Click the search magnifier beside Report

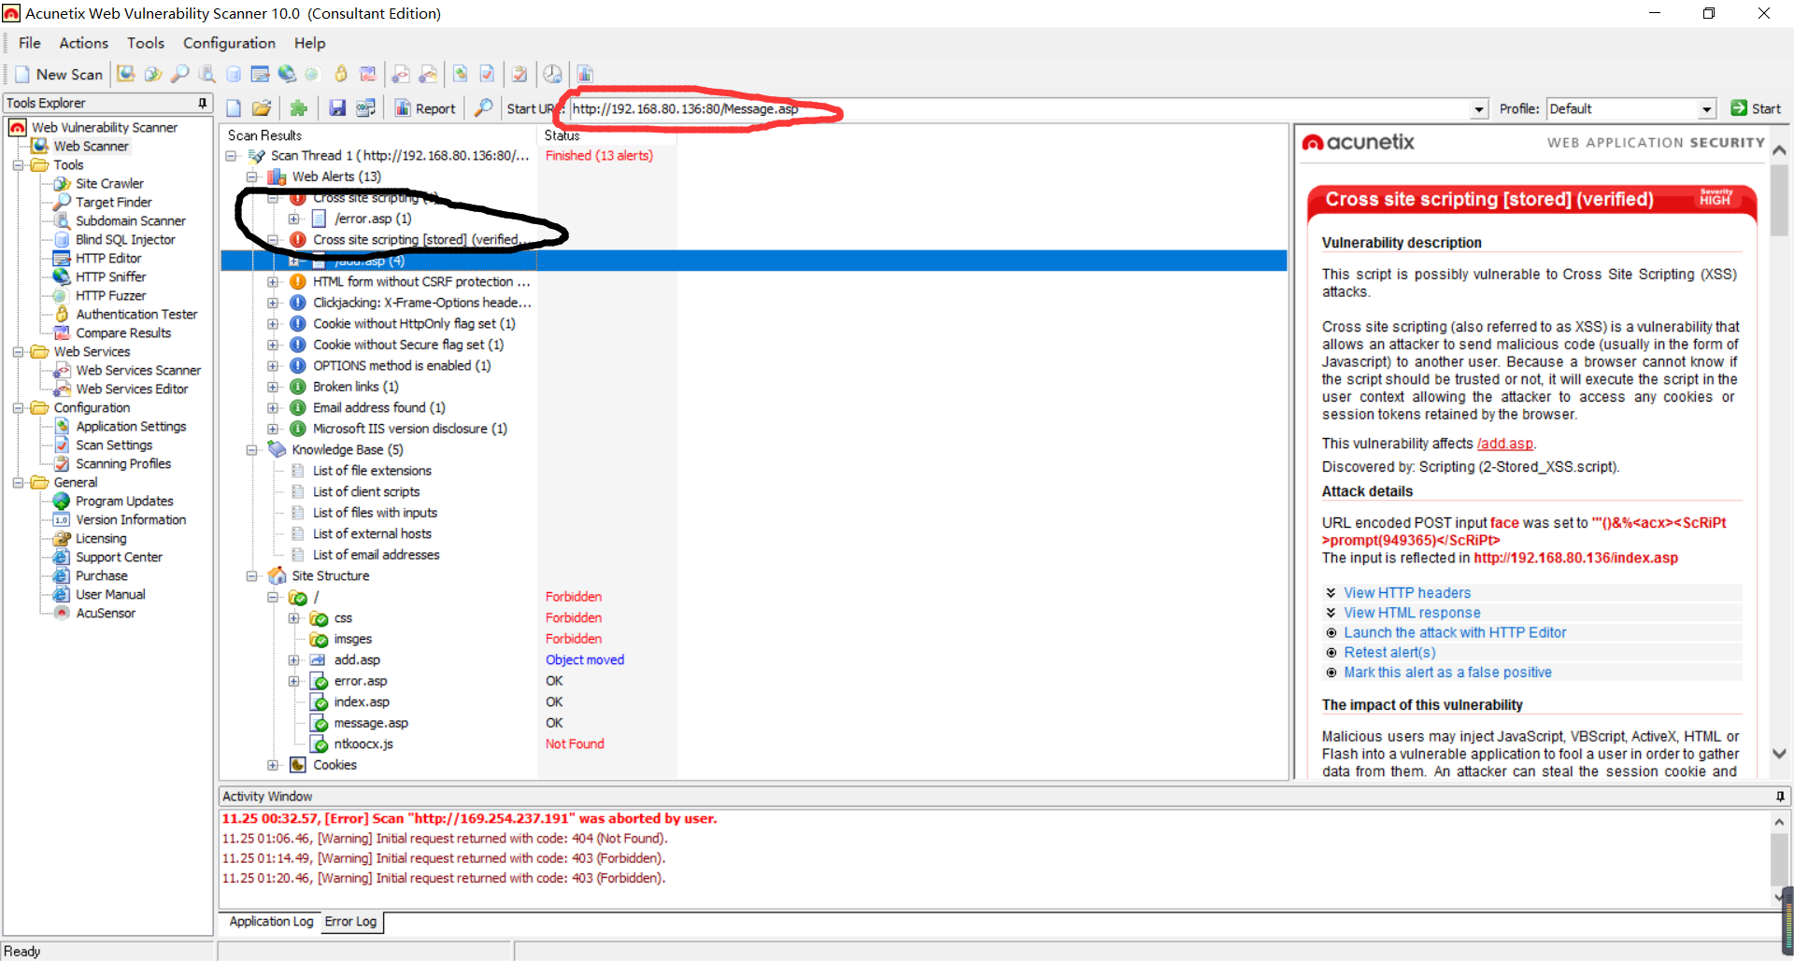483,108
